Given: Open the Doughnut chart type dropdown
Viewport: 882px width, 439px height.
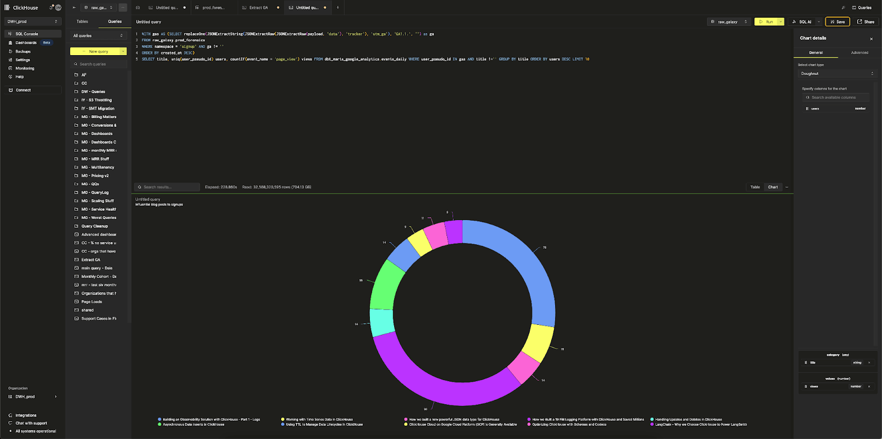Looking at the screenshot, I should [837, 73].
